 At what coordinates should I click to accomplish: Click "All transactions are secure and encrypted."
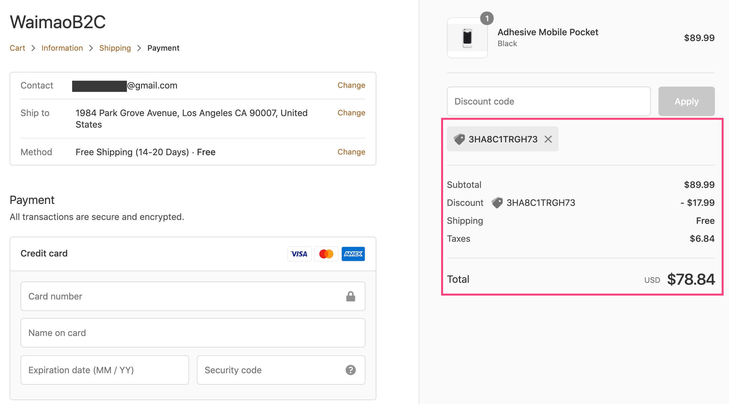tap(97, 217)
